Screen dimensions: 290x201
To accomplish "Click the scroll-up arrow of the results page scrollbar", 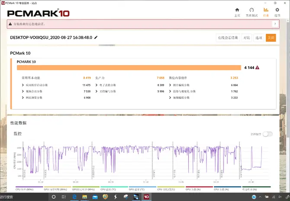I will tap(288, 20).
